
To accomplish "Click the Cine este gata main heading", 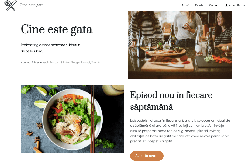I will coord(57,30).
